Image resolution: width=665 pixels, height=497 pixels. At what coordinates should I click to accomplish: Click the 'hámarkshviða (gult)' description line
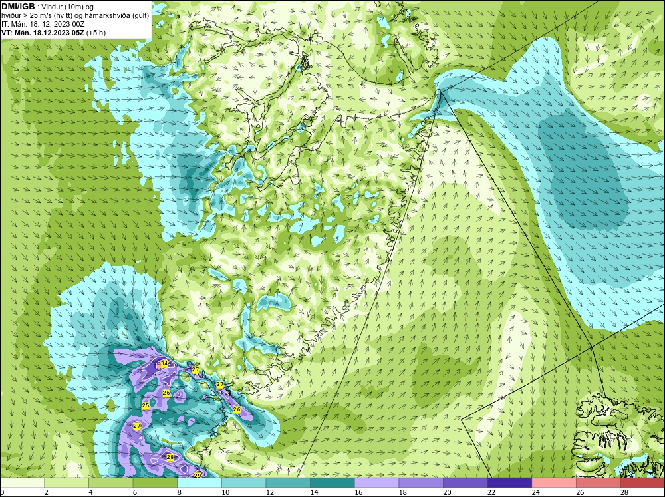coord(75,16)
